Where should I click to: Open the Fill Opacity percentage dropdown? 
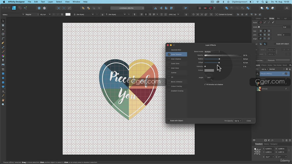click(x=238, y=121)
